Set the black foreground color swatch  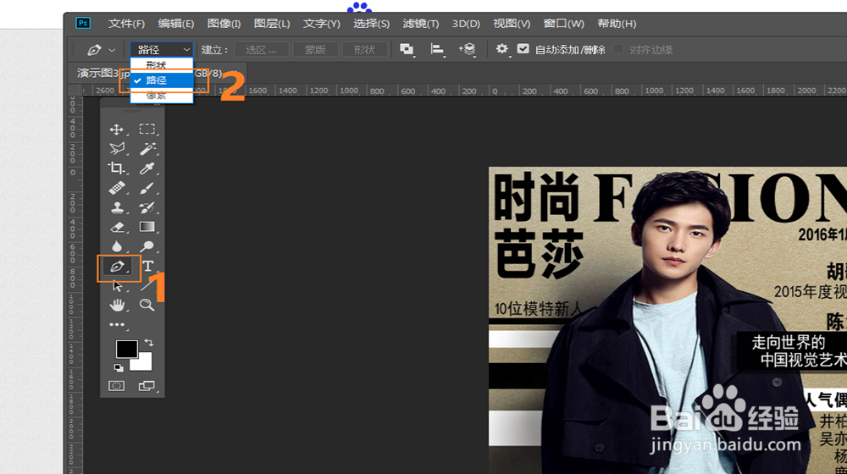pyautogui.click(x=125, y=348)
